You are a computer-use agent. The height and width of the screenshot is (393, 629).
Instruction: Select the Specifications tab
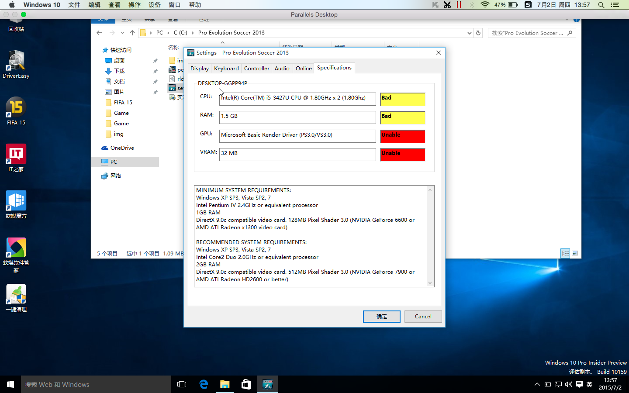click(334, 68)
